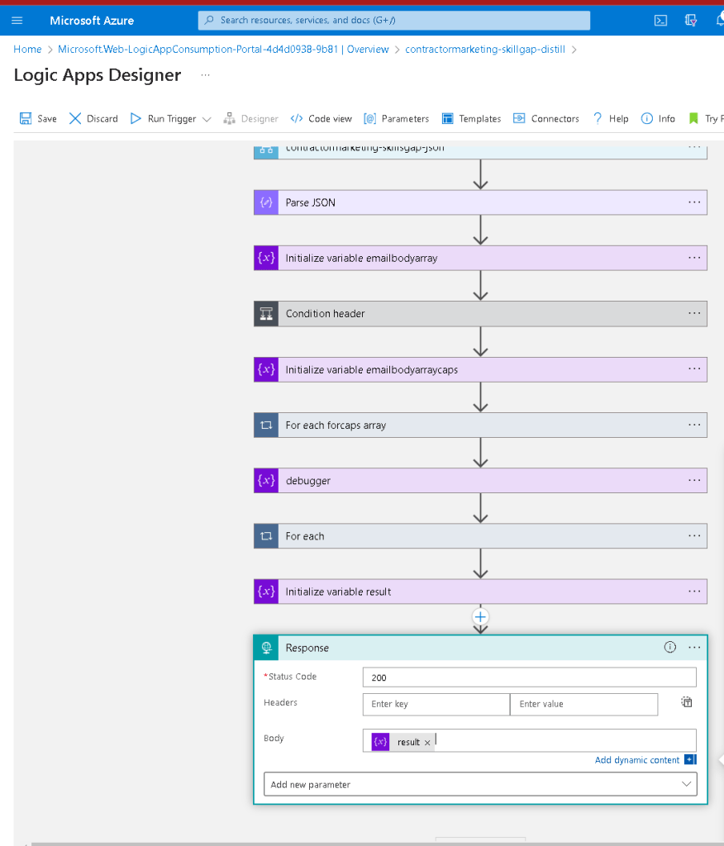Open Condition header ellipsis menu
Viewport: 724px width, 846px height.
pyautogui.click(x=694, y=313)
